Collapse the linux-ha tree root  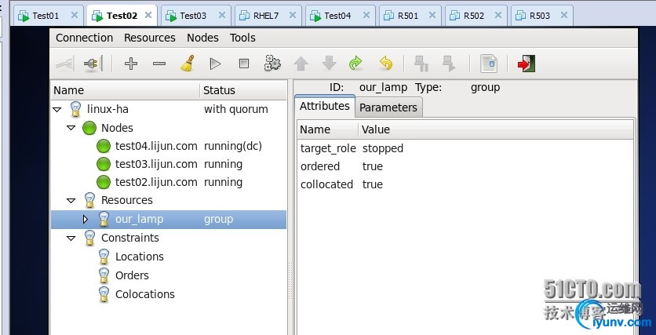pyautogui.click(x=57, y=110)
